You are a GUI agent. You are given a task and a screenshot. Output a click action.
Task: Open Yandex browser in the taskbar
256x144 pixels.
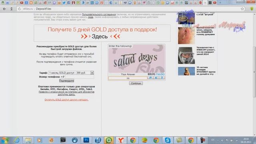[121, 140]
